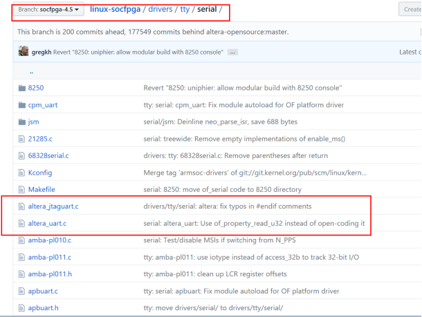The height and width of the screenshot is (317, 422).
Task: Open Use of_property_read_u32 commit message
Action: [x=254, y=224]
